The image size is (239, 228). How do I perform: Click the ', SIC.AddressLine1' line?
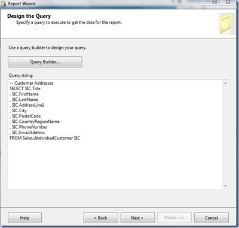coord(27,105)
